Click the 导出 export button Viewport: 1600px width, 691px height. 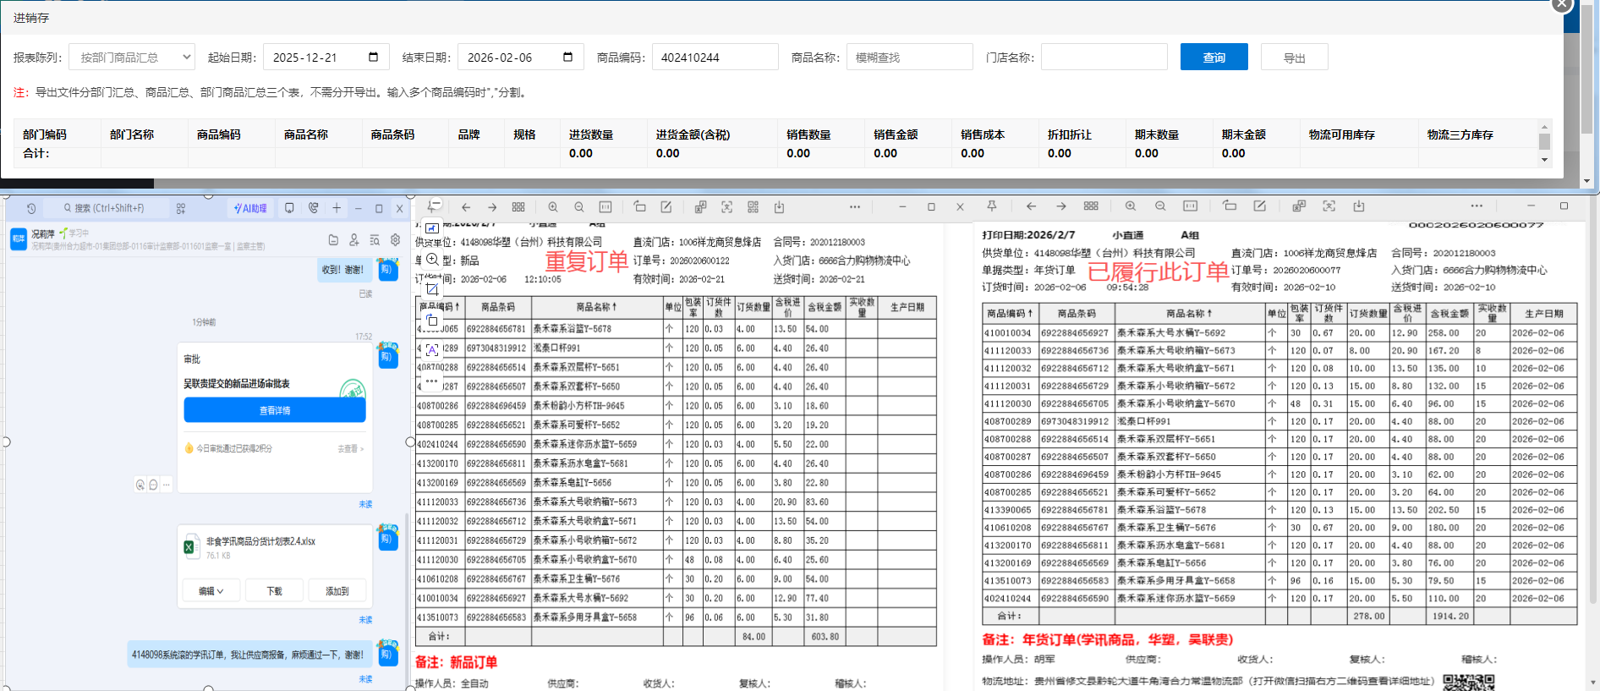tap(1294, 58)
